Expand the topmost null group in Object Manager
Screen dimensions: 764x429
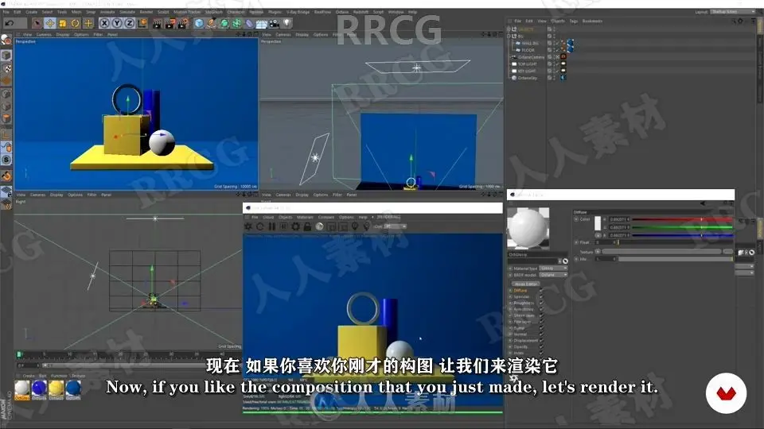pyautogui.click(x=509, y=29)
